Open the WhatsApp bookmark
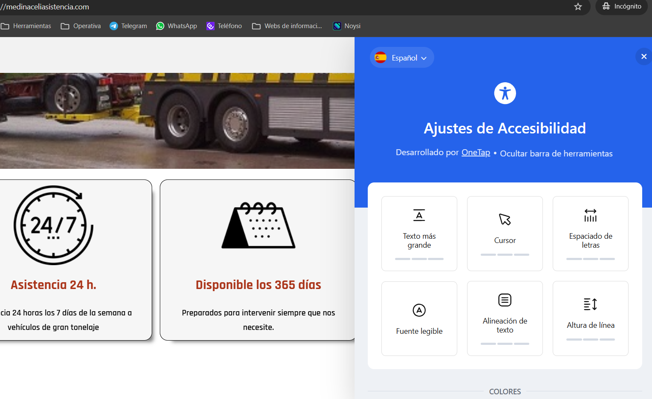The height and width of the screenshot is (399, 652). (176, 26)
